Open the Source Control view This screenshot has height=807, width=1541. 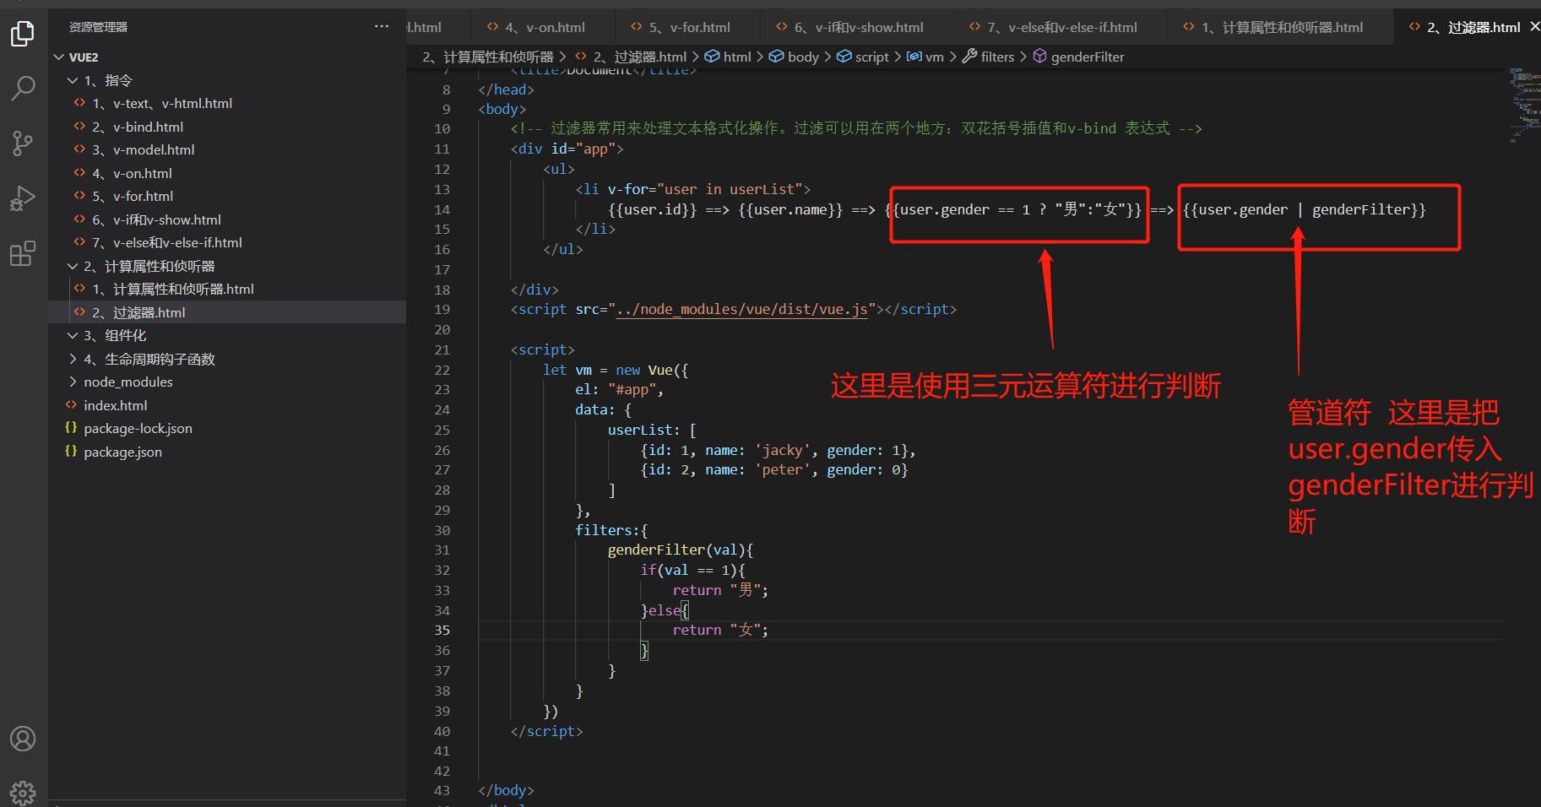point(23,144)
